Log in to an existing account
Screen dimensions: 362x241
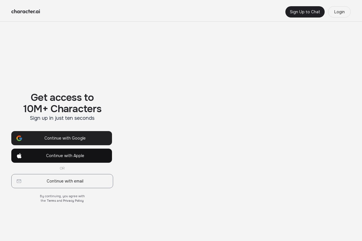[x=339, y=12]
